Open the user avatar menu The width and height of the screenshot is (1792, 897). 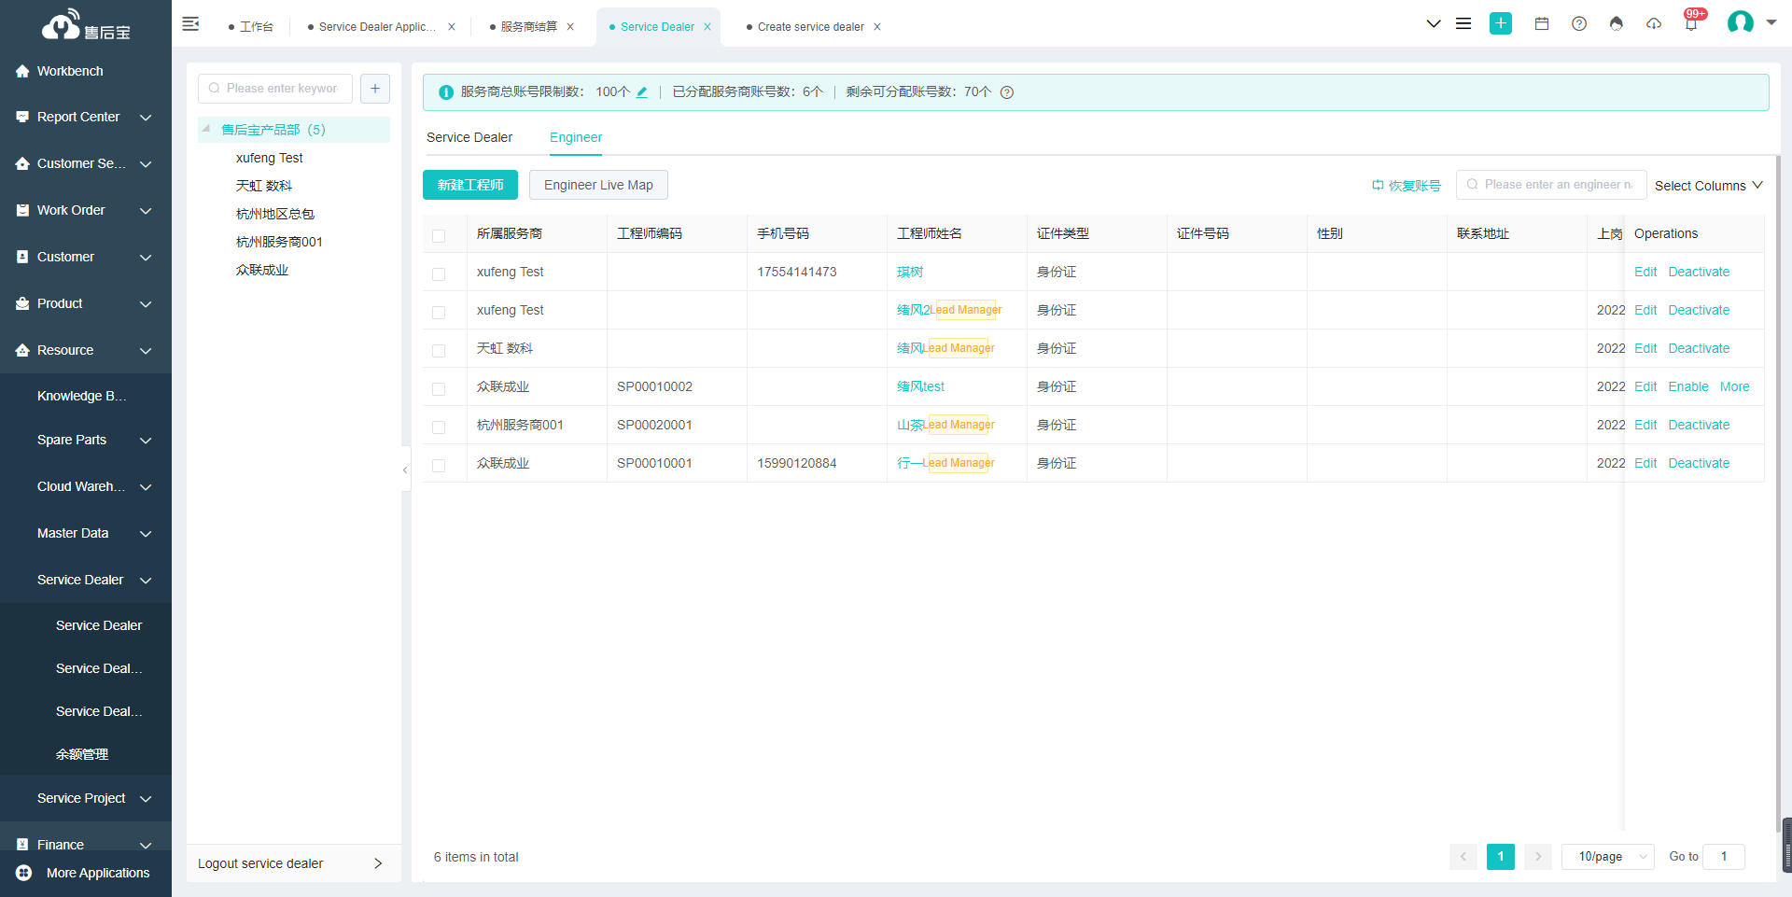[x=1741, y=22]
